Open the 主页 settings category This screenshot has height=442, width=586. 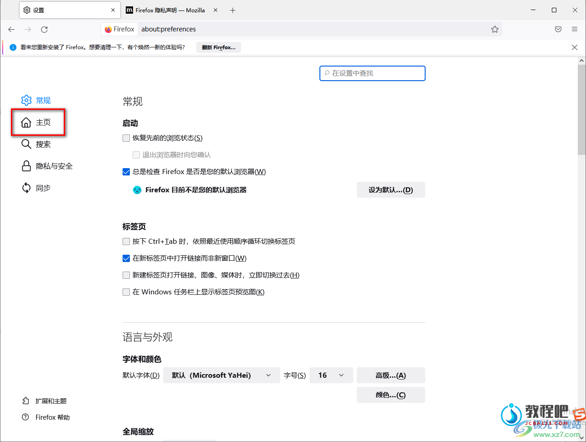coord(36,122)
